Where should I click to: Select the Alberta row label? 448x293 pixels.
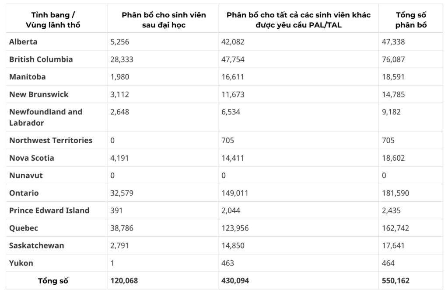click(23, 41)
